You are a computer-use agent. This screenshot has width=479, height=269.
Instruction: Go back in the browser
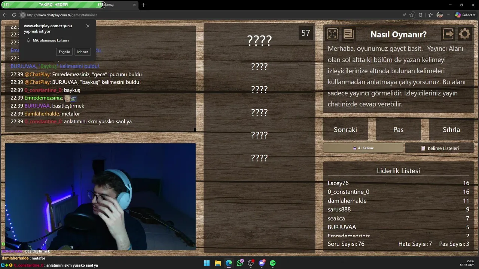pos(4,15)
